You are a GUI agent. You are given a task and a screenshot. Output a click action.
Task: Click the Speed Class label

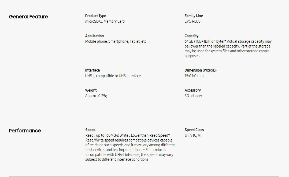tap(194, 130)
